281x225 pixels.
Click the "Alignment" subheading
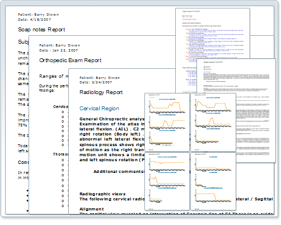[92, 209]
